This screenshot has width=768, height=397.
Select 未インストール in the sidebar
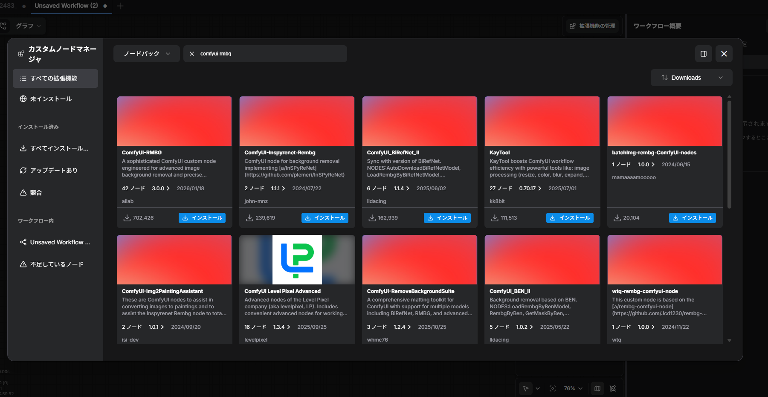(x=55, y=99)
